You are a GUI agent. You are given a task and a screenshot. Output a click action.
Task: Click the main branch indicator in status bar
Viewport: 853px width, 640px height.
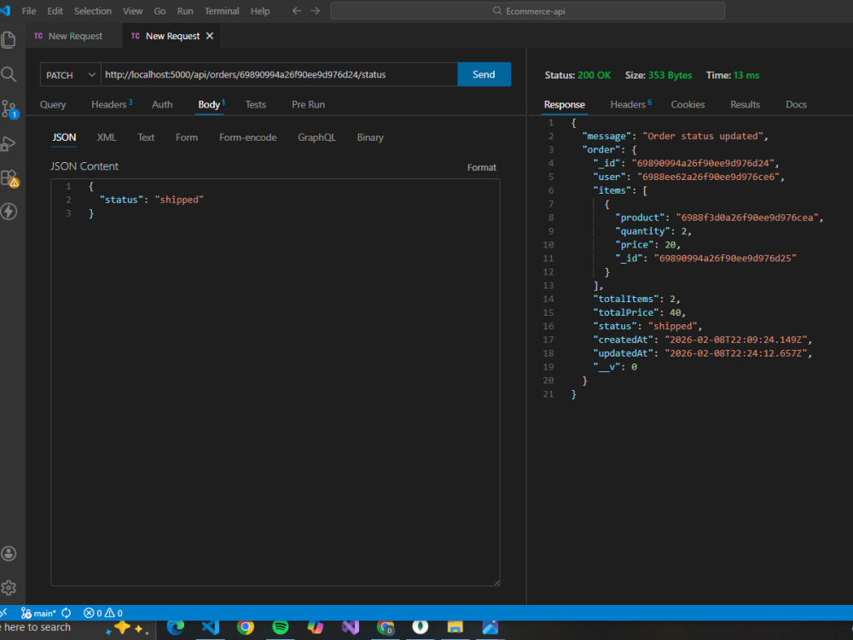[x=38, y=614]
